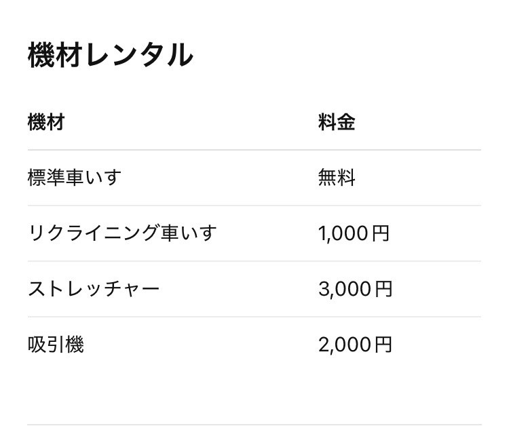Click the divider line below the 標準車いす row

(254, 206)
